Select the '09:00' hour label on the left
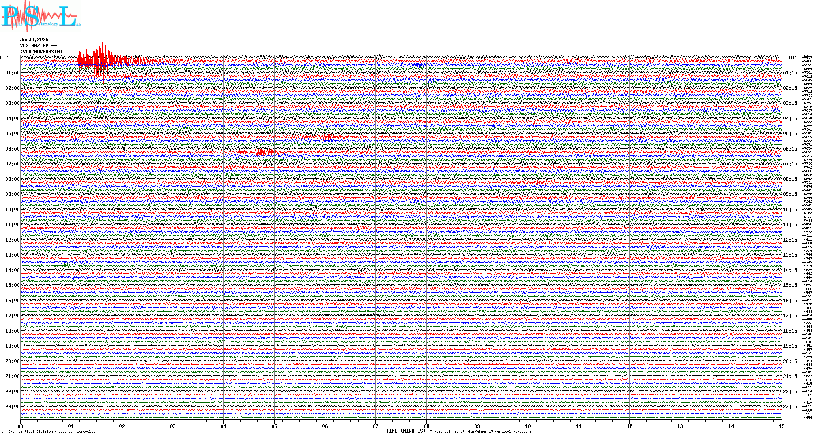The height and width of the screenshot is (437, 814). [12, 194]
